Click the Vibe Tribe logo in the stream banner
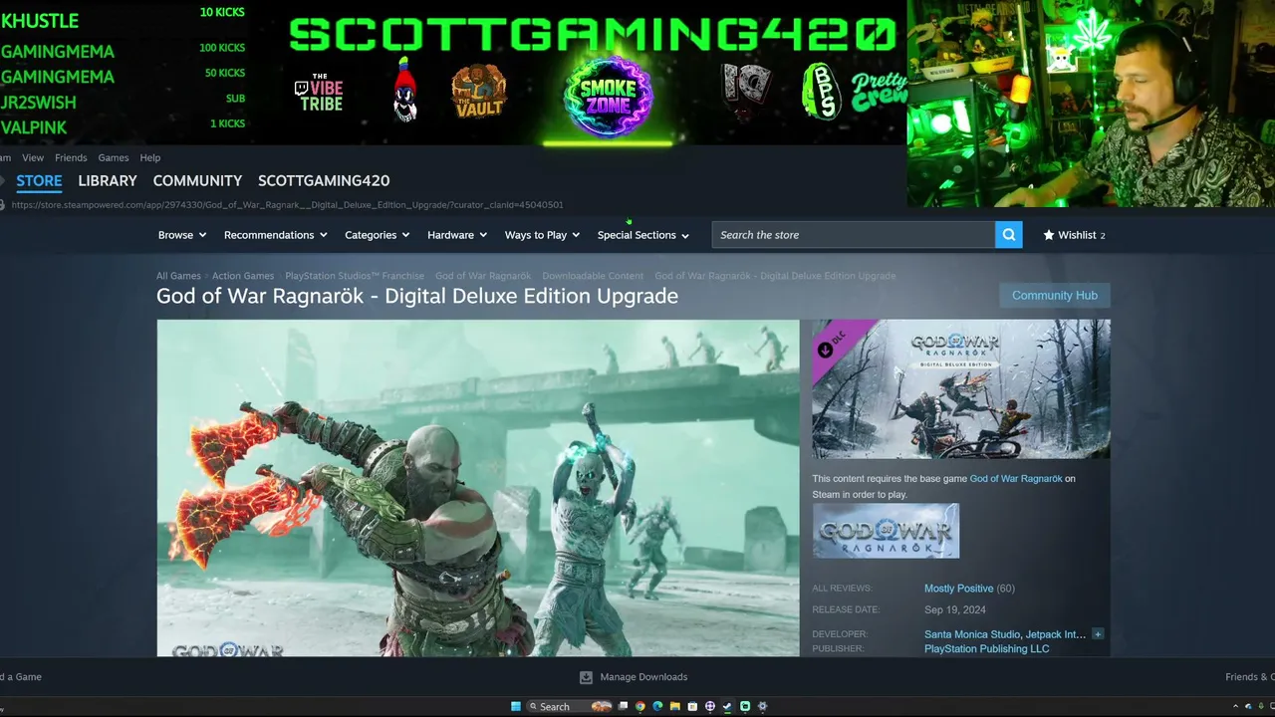The width and height of the screenshot is (1275, 717). [319, 93]
